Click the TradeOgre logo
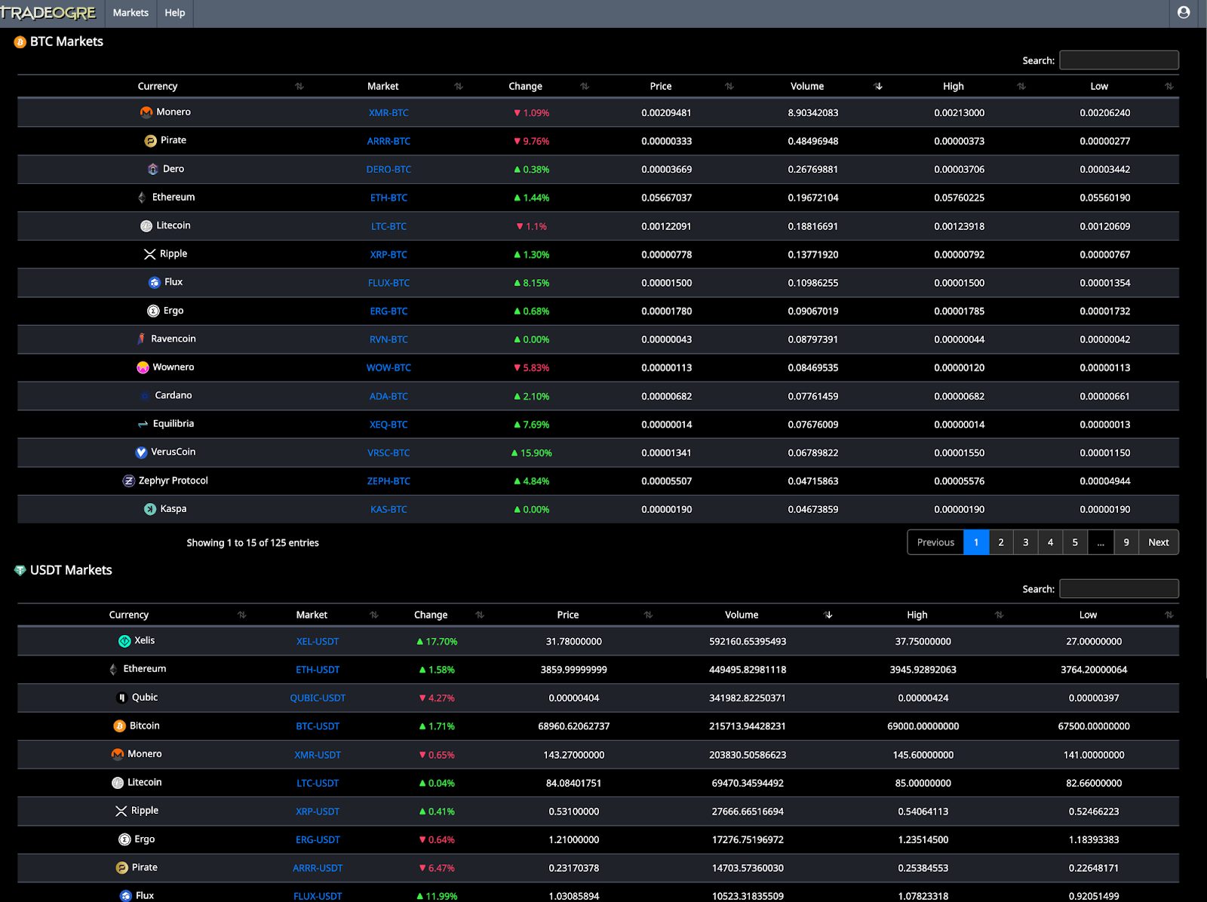The height and width of the screenshot is (902, 1207). [48, 13]
